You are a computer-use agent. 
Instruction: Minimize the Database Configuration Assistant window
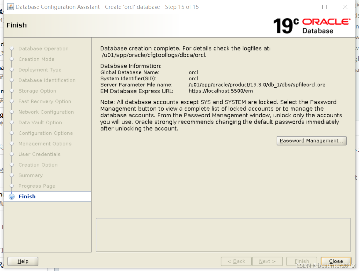304,7
